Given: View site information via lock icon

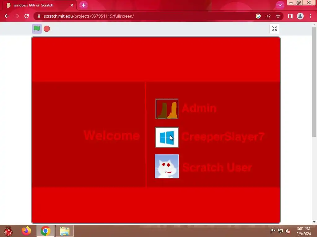Looking at the screenshot, I should [x=39, y=16].
